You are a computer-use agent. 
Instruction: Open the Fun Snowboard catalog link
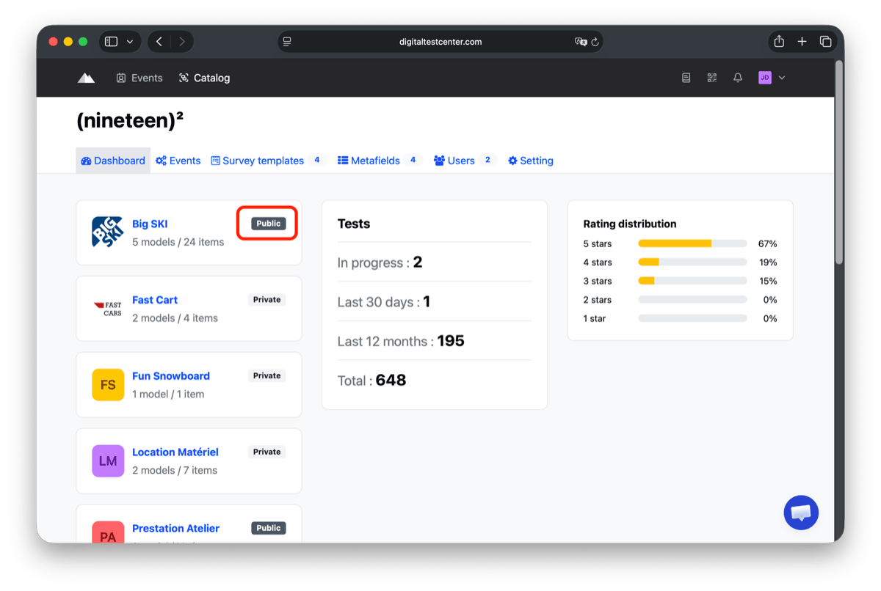171,376
